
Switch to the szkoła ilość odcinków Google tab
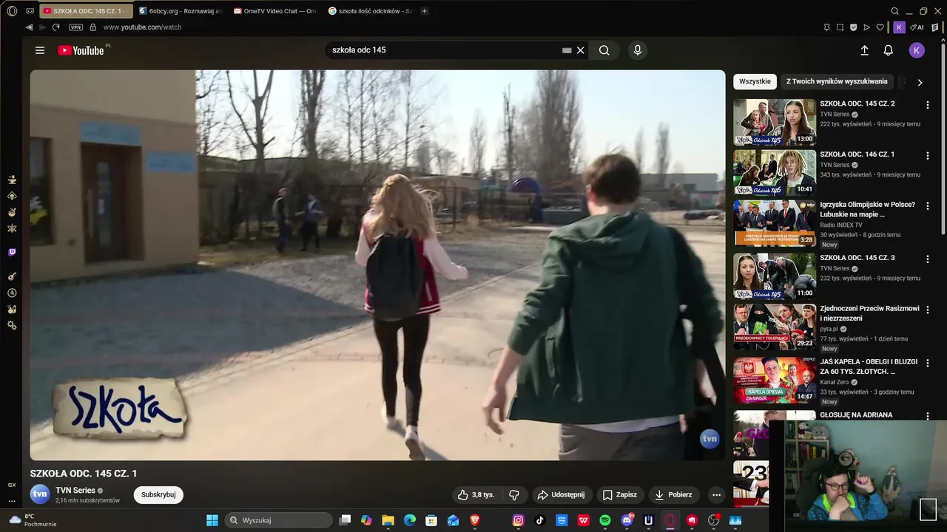click(x=370, y=11)
